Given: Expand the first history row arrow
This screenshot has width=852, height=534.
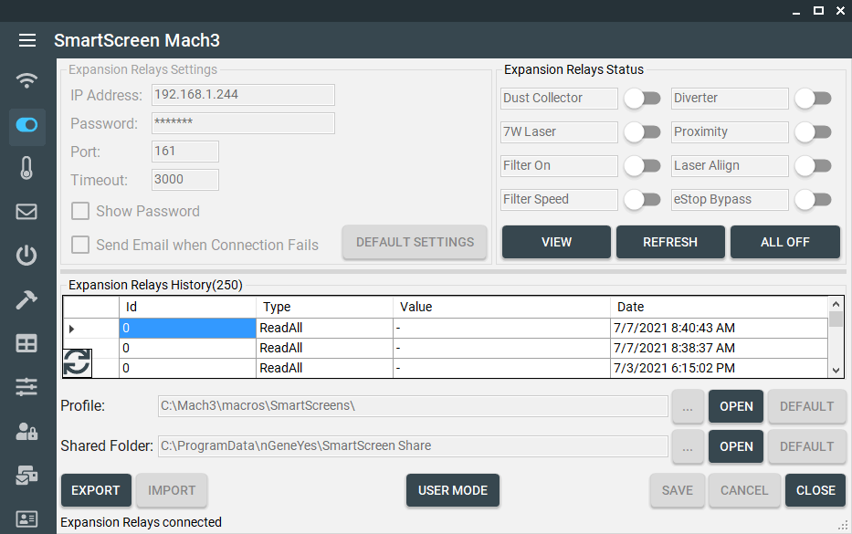Looking at the screenshot, I should [72, 328].
